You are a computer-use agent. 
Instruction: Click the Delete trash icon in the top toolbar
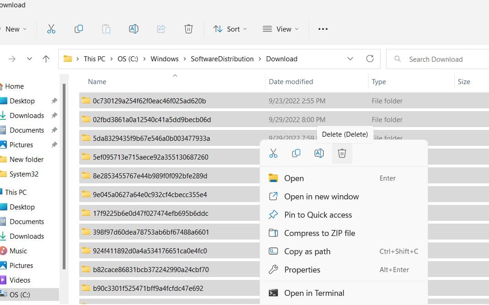pyautogui.click(x=188, y=29)
